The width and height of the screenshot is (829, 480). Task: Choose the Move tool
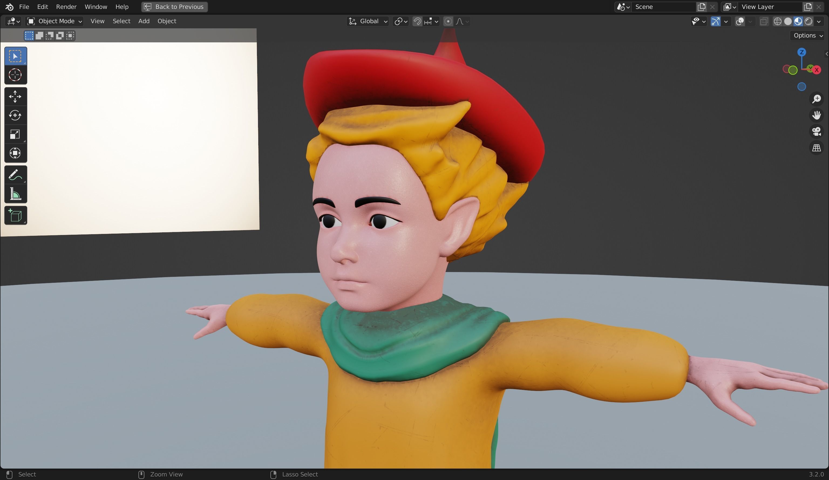tap(15, 96)
